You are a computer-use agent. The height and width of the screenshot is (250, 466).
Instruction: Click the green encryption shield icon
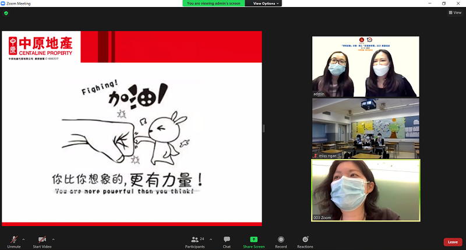pos(6,13)
